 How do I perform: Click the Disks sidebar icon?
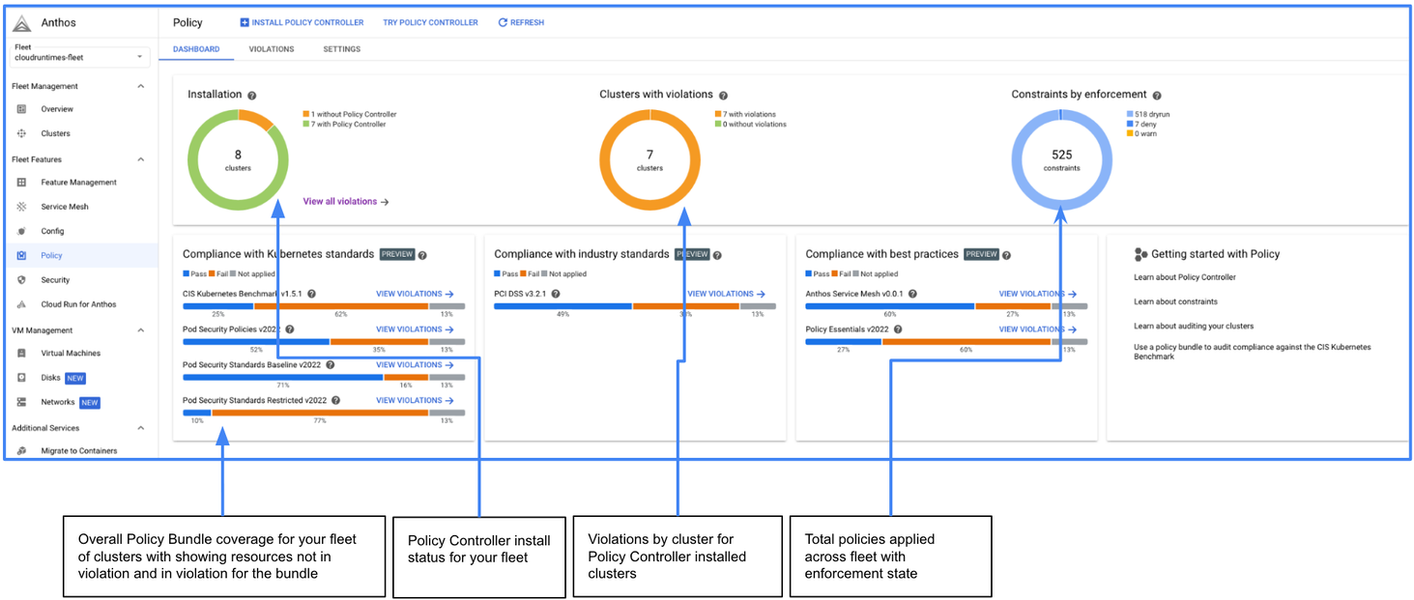point(21,378)
